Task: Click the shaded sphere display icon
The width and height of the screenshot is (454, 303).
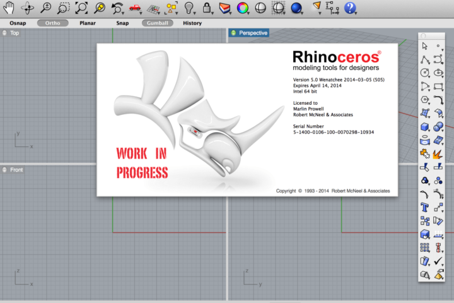Action: click(x=260, y=8)
